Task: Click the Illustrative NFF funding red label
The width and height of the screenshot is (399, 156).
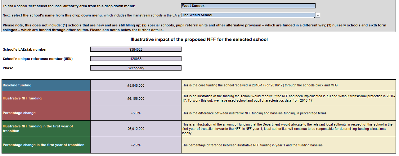Action: [46, 99]
